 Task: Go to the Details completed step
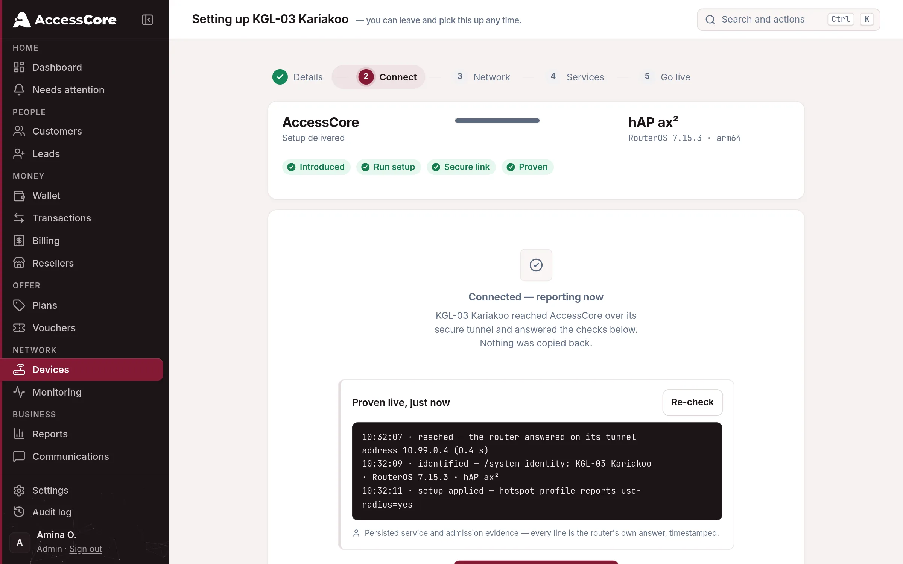pyautogui.click(x=298, y=77)
